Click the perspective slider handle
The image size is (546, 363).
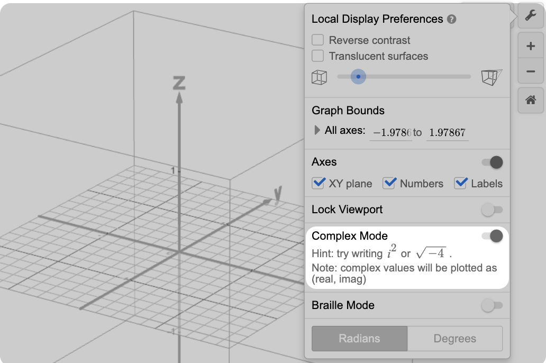(358, 77)
